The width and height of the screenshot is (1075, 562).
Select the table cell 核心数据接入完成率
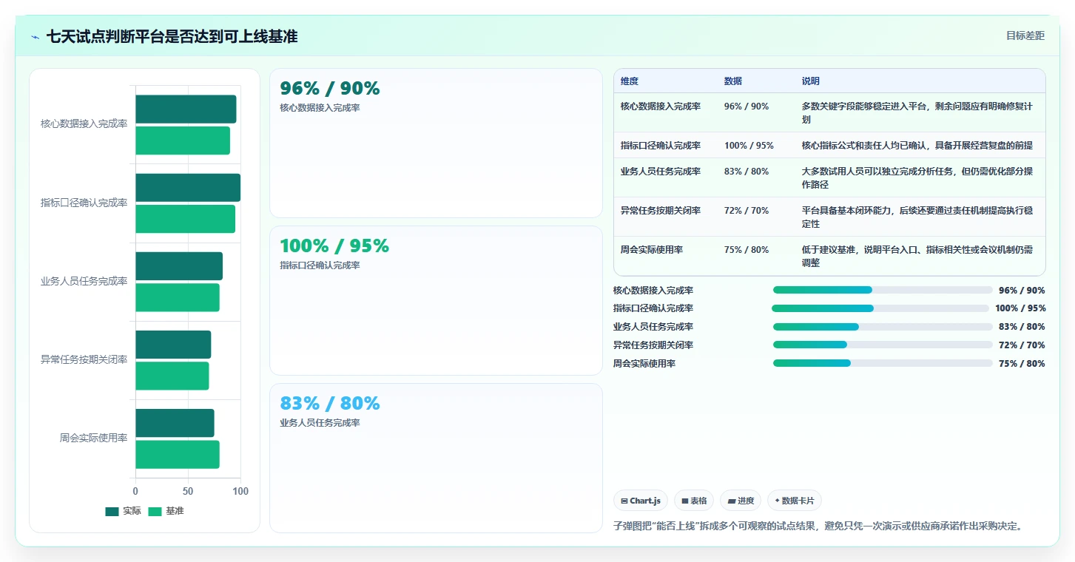pyautogui.click(x=661, y=106)
